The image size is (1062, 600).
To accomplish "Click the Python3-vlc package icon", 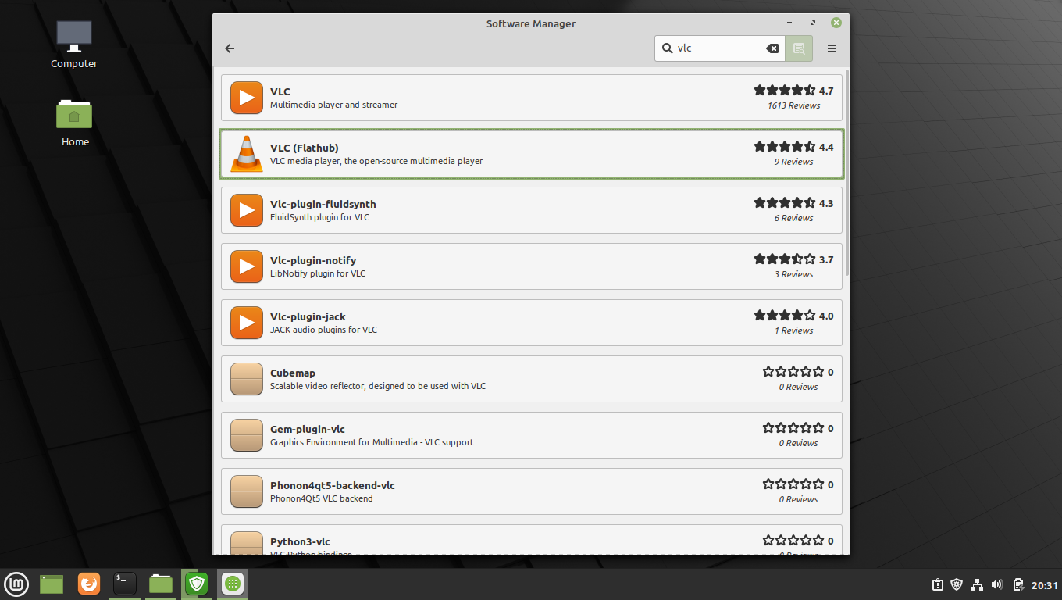I will (247, 543).
